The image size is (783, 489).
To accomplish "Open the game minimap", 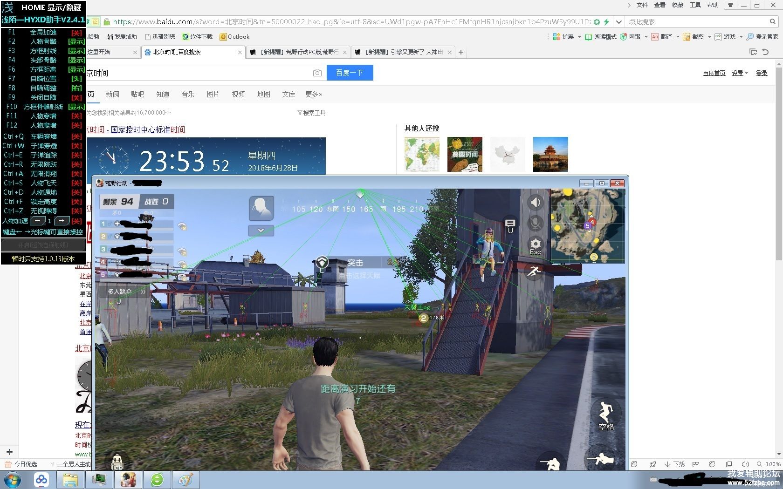I will [587, 225].
